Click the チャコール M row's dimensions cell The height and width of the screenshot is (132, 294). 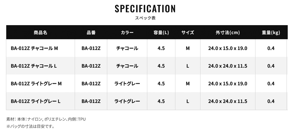[228, 48]
